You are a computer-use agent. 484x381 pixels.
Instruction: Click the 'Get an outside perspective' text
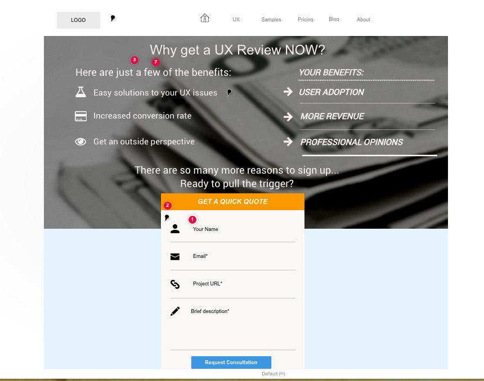coord(144,142)
